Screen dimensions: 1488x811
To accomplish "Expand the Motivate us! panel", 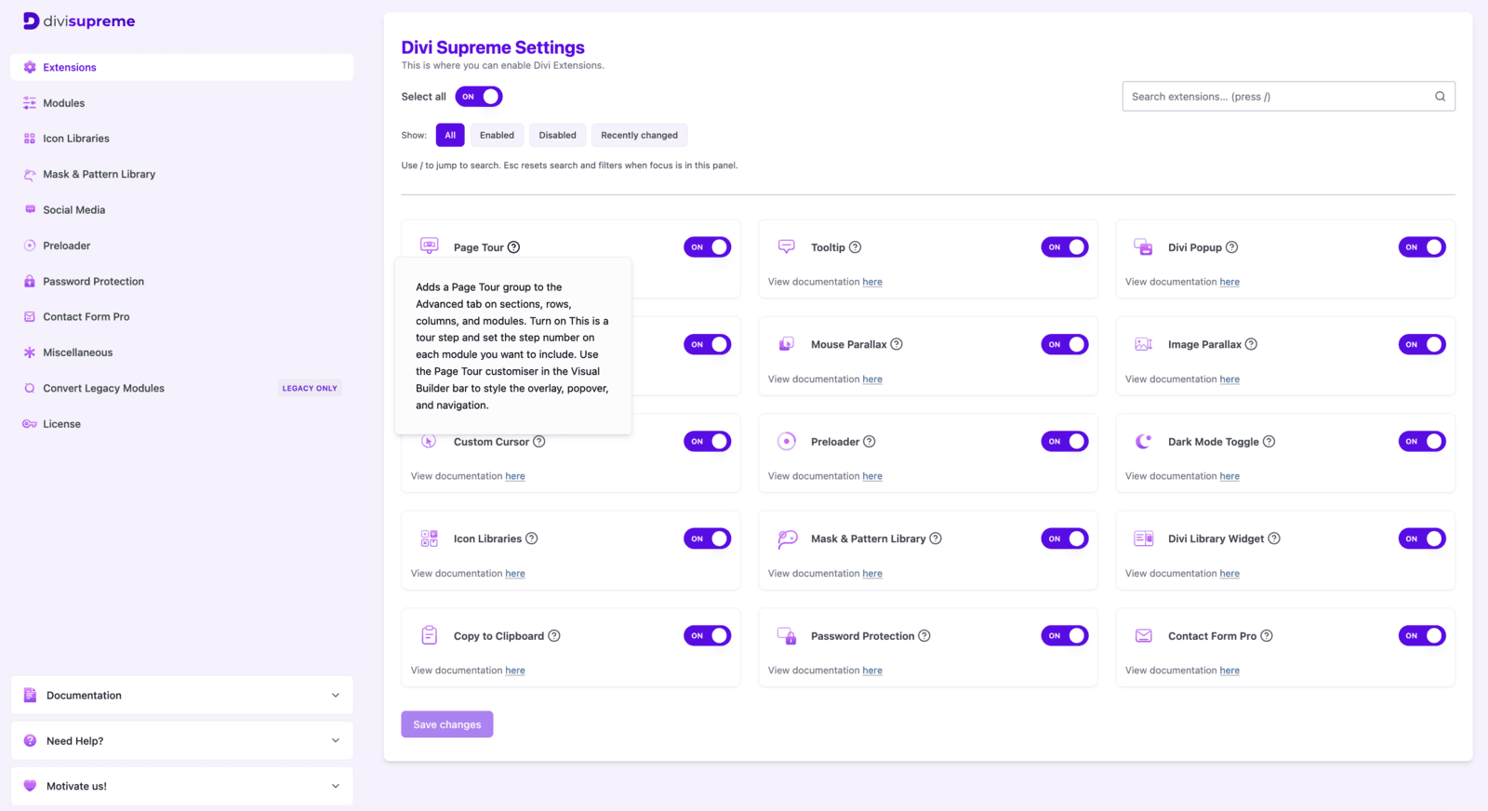I will coord(182,786).
